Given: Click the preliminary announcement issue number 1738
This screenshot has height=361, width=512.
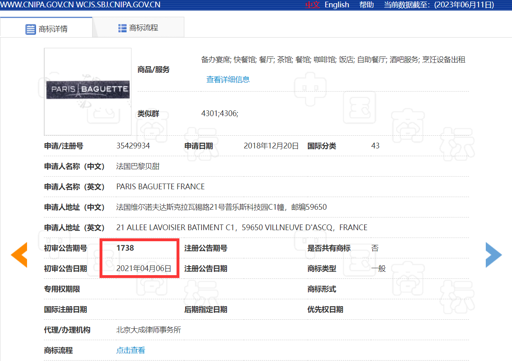Looking at the screenshot, I should [x=125, y=248].
